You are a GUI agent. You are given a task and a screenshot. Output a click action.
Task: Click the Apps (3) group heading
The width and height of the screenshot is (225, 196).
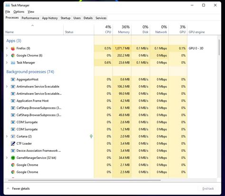tap(14, 41)
